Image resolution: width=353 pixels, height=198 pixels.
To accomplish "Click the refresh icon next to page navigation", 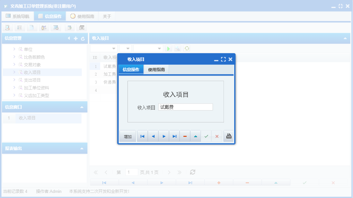I will [192, 172].
